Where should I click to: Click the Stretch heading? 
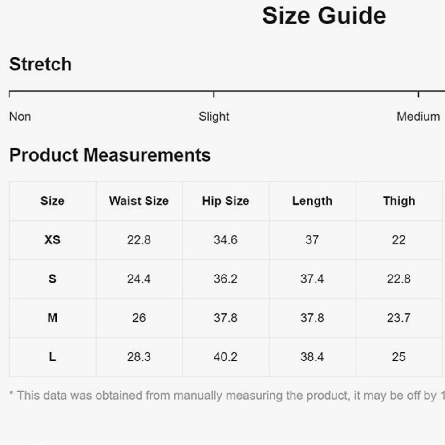40,64
